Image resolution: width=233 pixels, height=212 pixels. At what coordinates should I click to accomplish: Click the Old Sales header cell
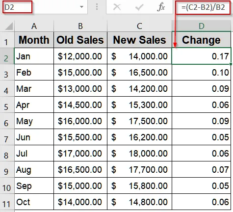coord(80,40)
